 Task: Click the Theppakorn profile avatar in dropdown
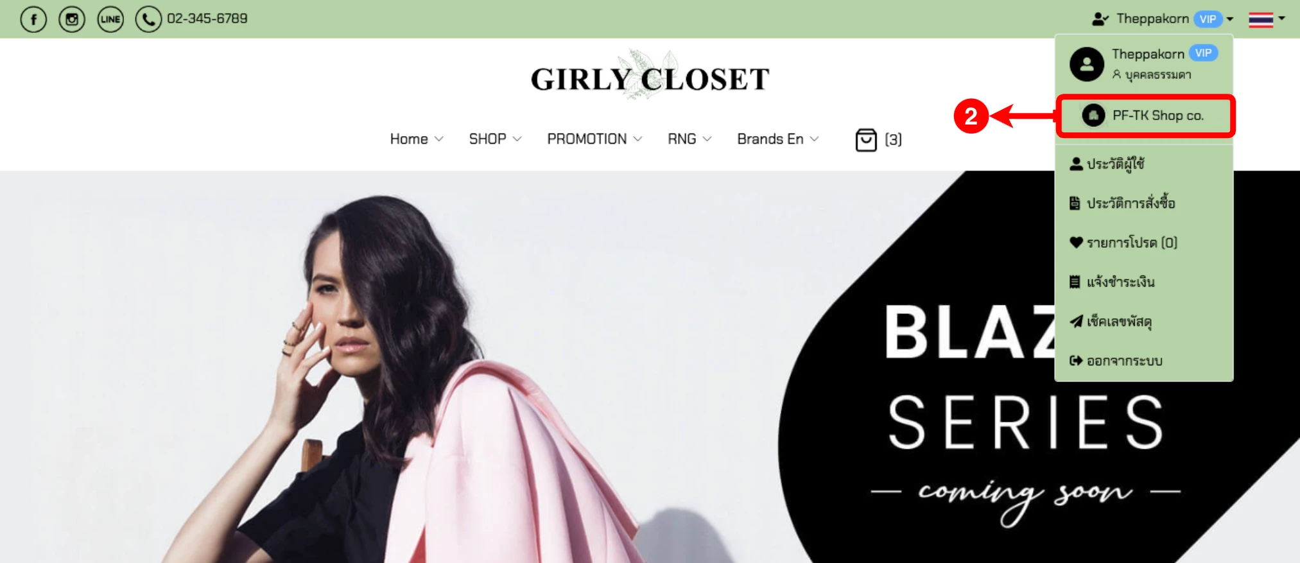[x=1087, y=64]
